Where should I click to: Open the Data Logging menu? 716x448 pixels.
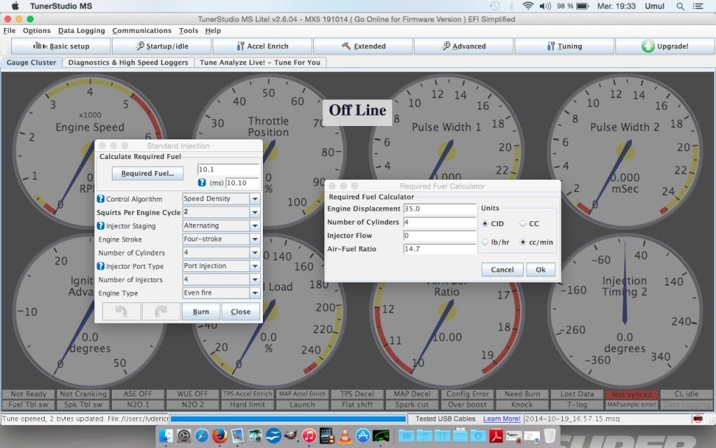(x=81, y=31)
